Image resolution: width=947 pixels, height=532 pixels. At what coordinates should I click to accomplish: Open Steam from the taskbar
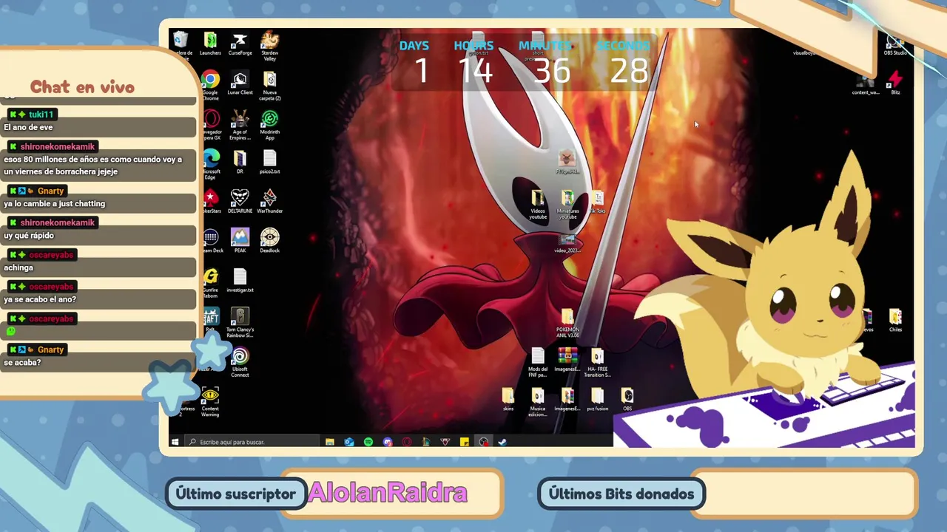tap(503, 442)
